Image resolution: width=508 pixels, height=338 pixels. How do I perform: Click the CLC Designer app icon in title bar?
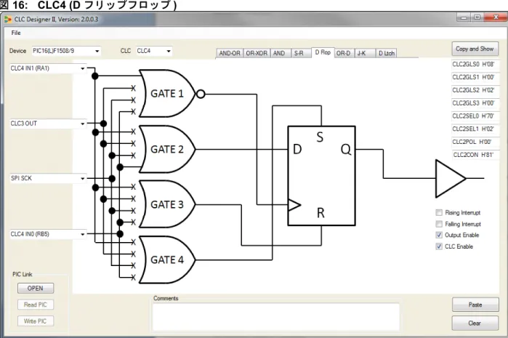[x=8, y=20]
